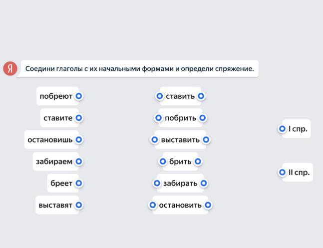
Task: Select the infinitive card выставить
Action: tap(180, 140)
